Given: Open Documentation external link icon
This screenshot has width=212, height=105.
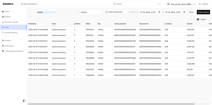Looking at the screenshot, I should 22,4.
